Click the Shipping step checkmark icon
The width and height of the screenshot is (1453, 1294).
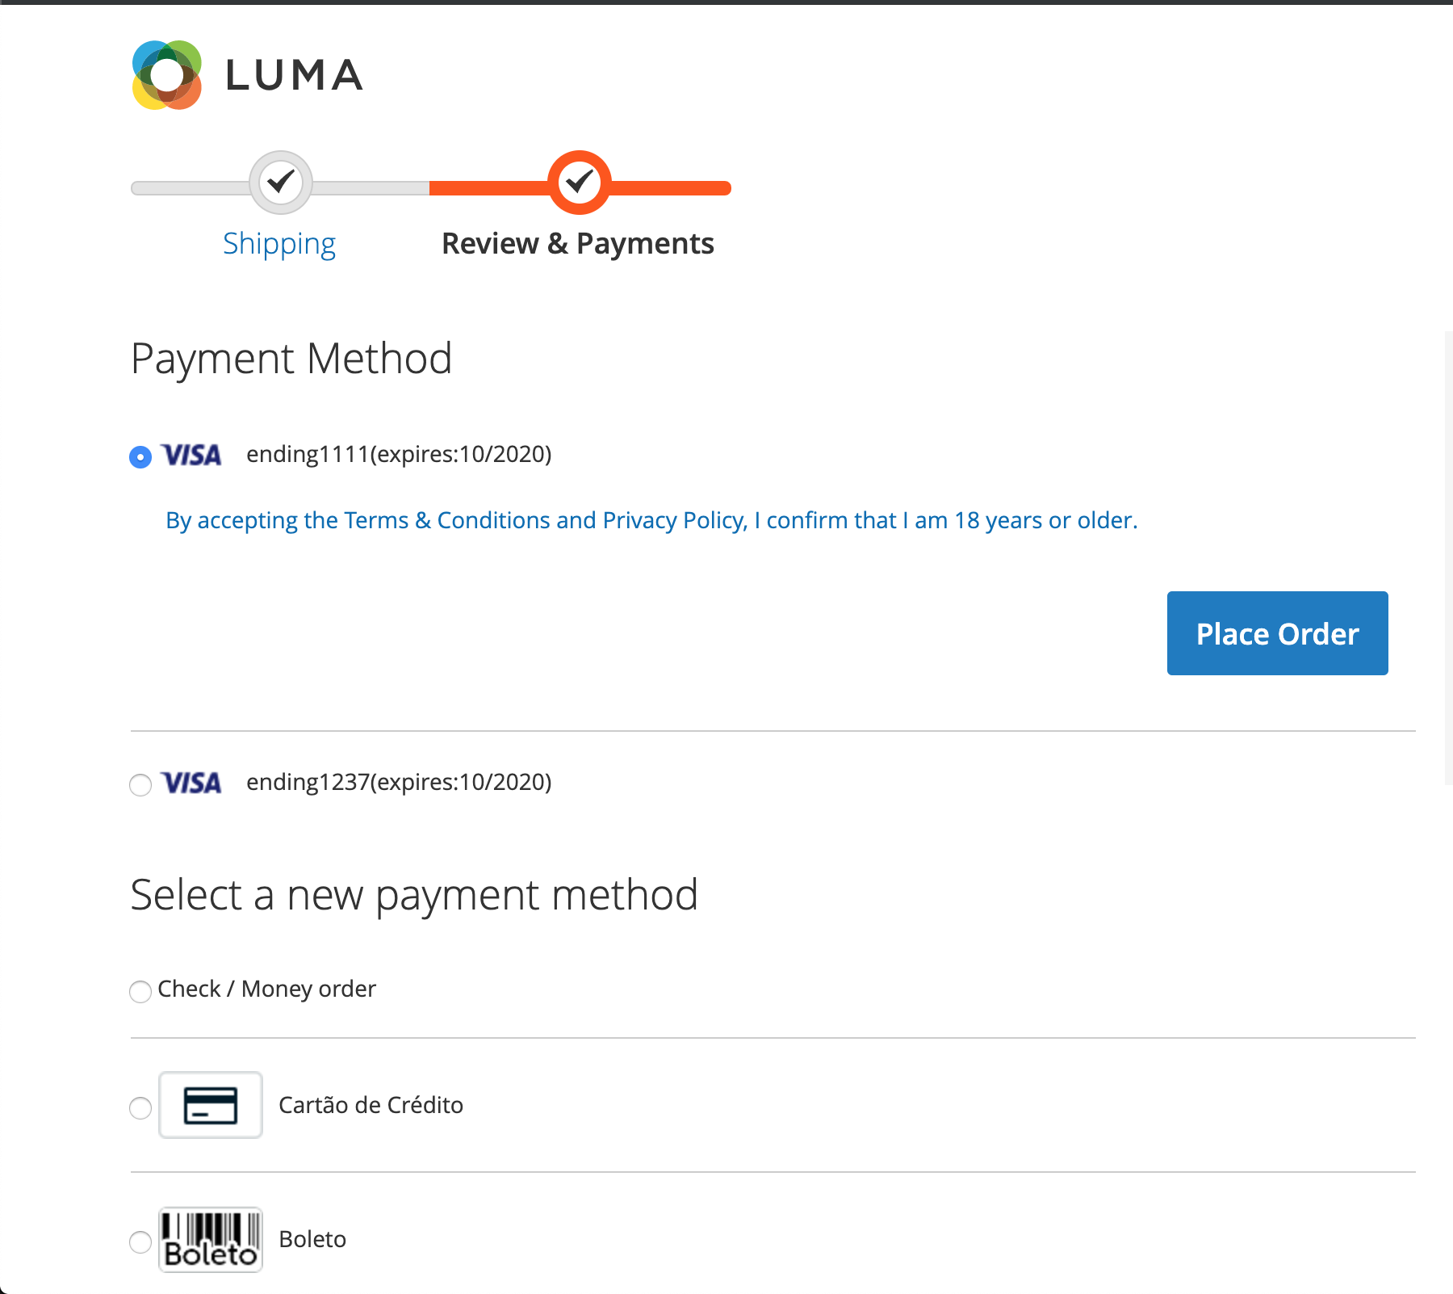[280, 183]
